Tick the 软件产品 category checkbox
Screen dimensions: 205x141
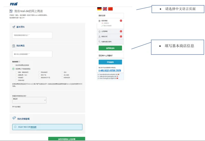pyautogui.click(x=39, y=75)
